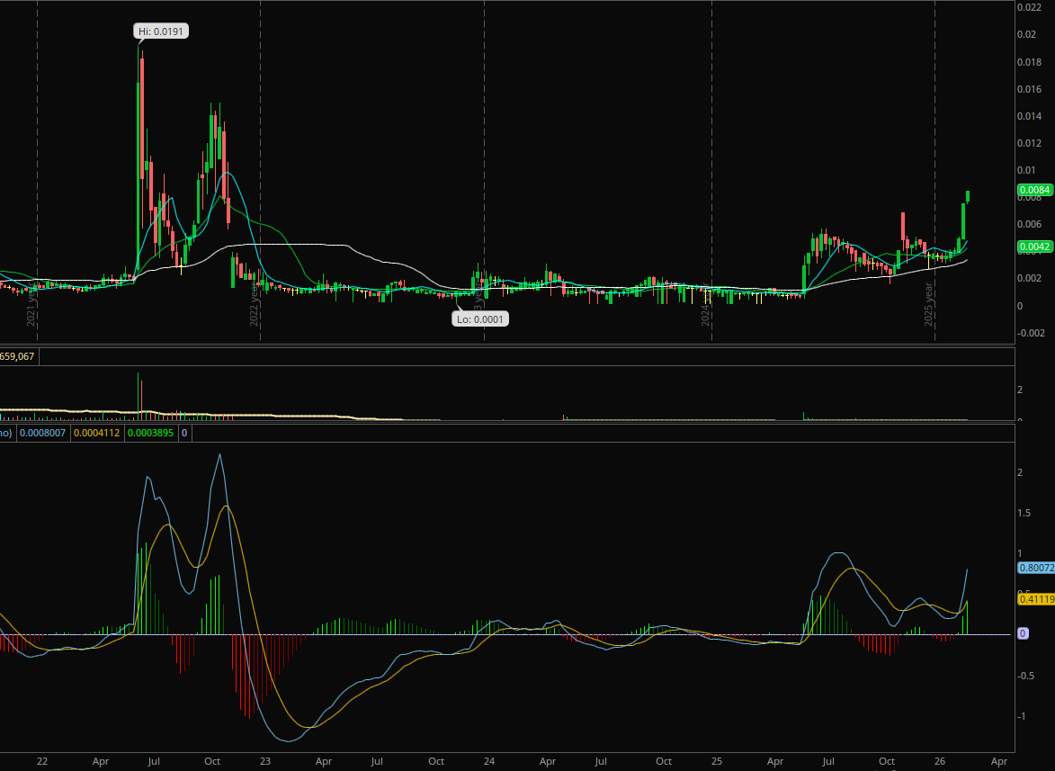This screenshot has height=771, width=1055.
Task: Click the -1 MACD axis label
Action: pyautogui.click(x=1022, y=716)
